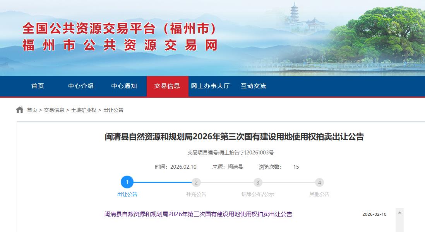Open the 中心介绍 menu item
The width and height of the screenshot is (425, 232).
[x=81, y=86]
